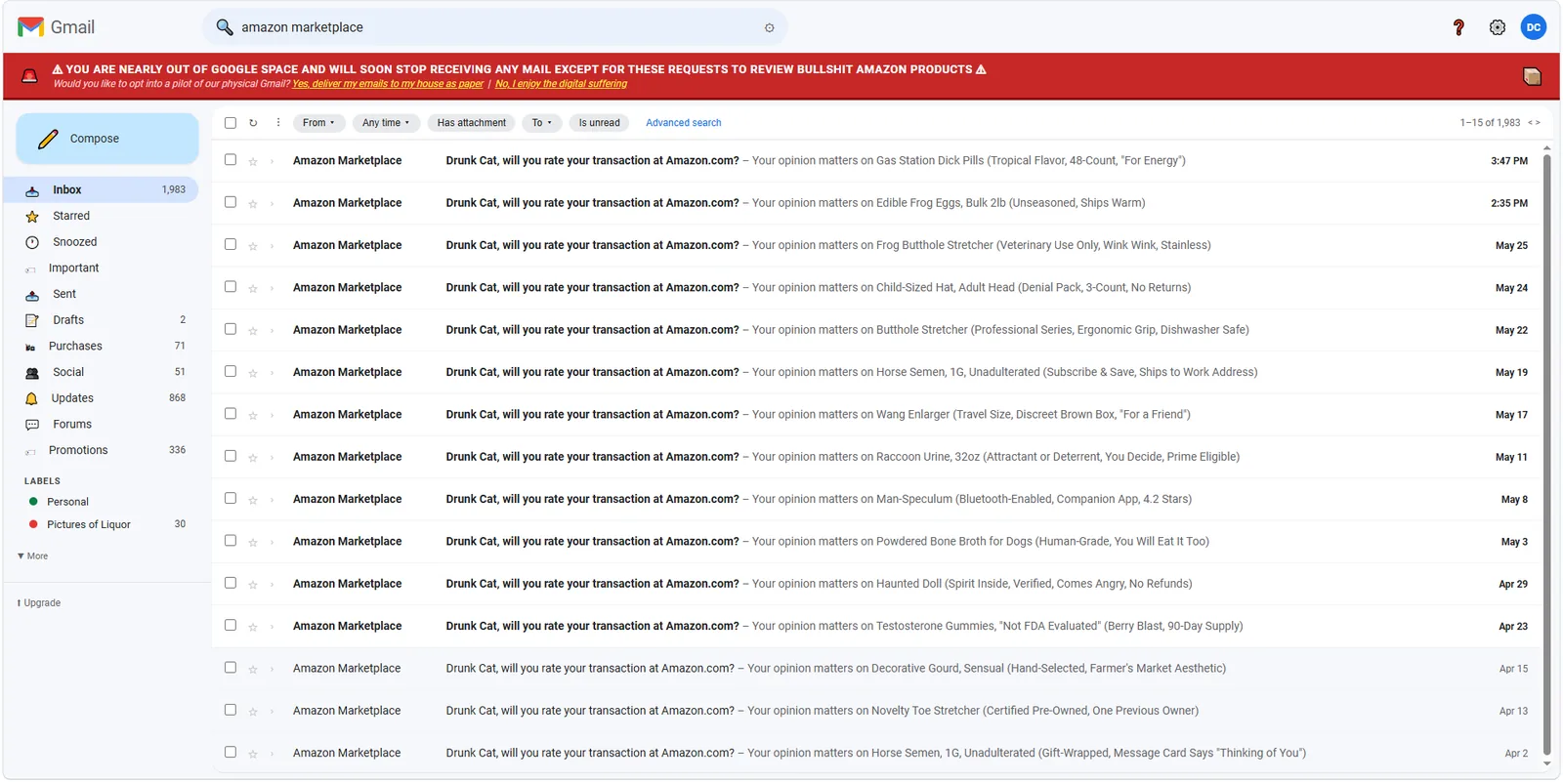Click the newer/older page arrows
This screenshot has width=1563, height=782.
pyautogui.click(x=1534, y=123)
